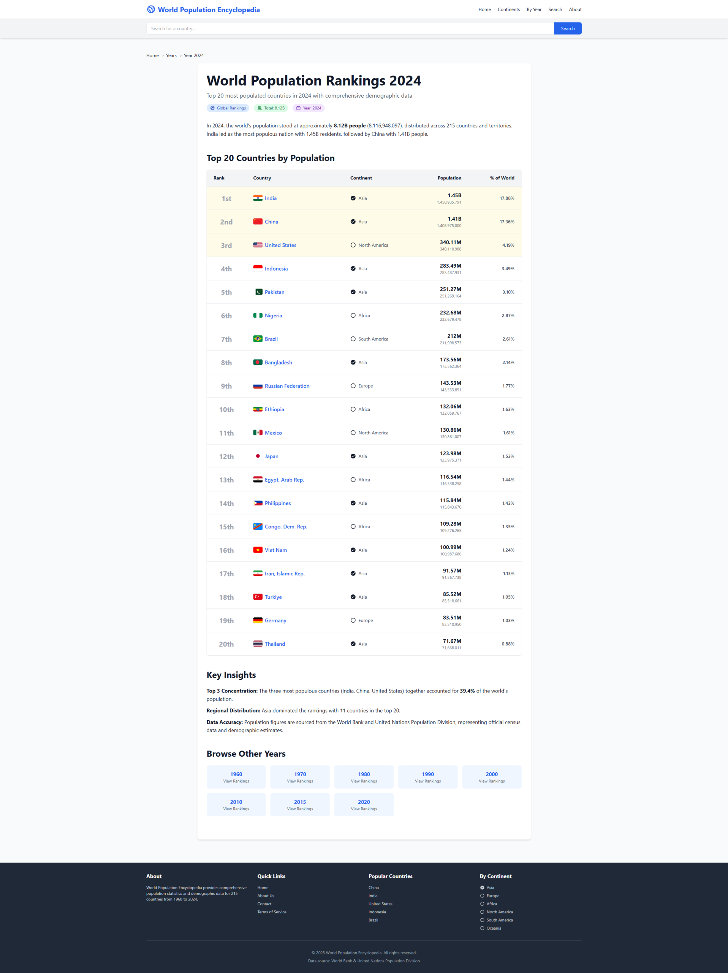Click the people icon in Total badge
Image resolution: width=728 pixels, height=973 pixels.
pos(260,108)
